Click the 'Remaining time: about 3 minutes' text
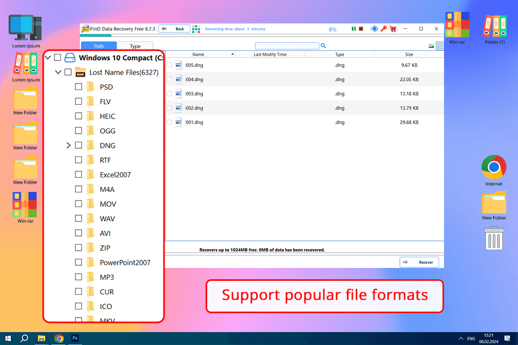 [x=235, y=29]
